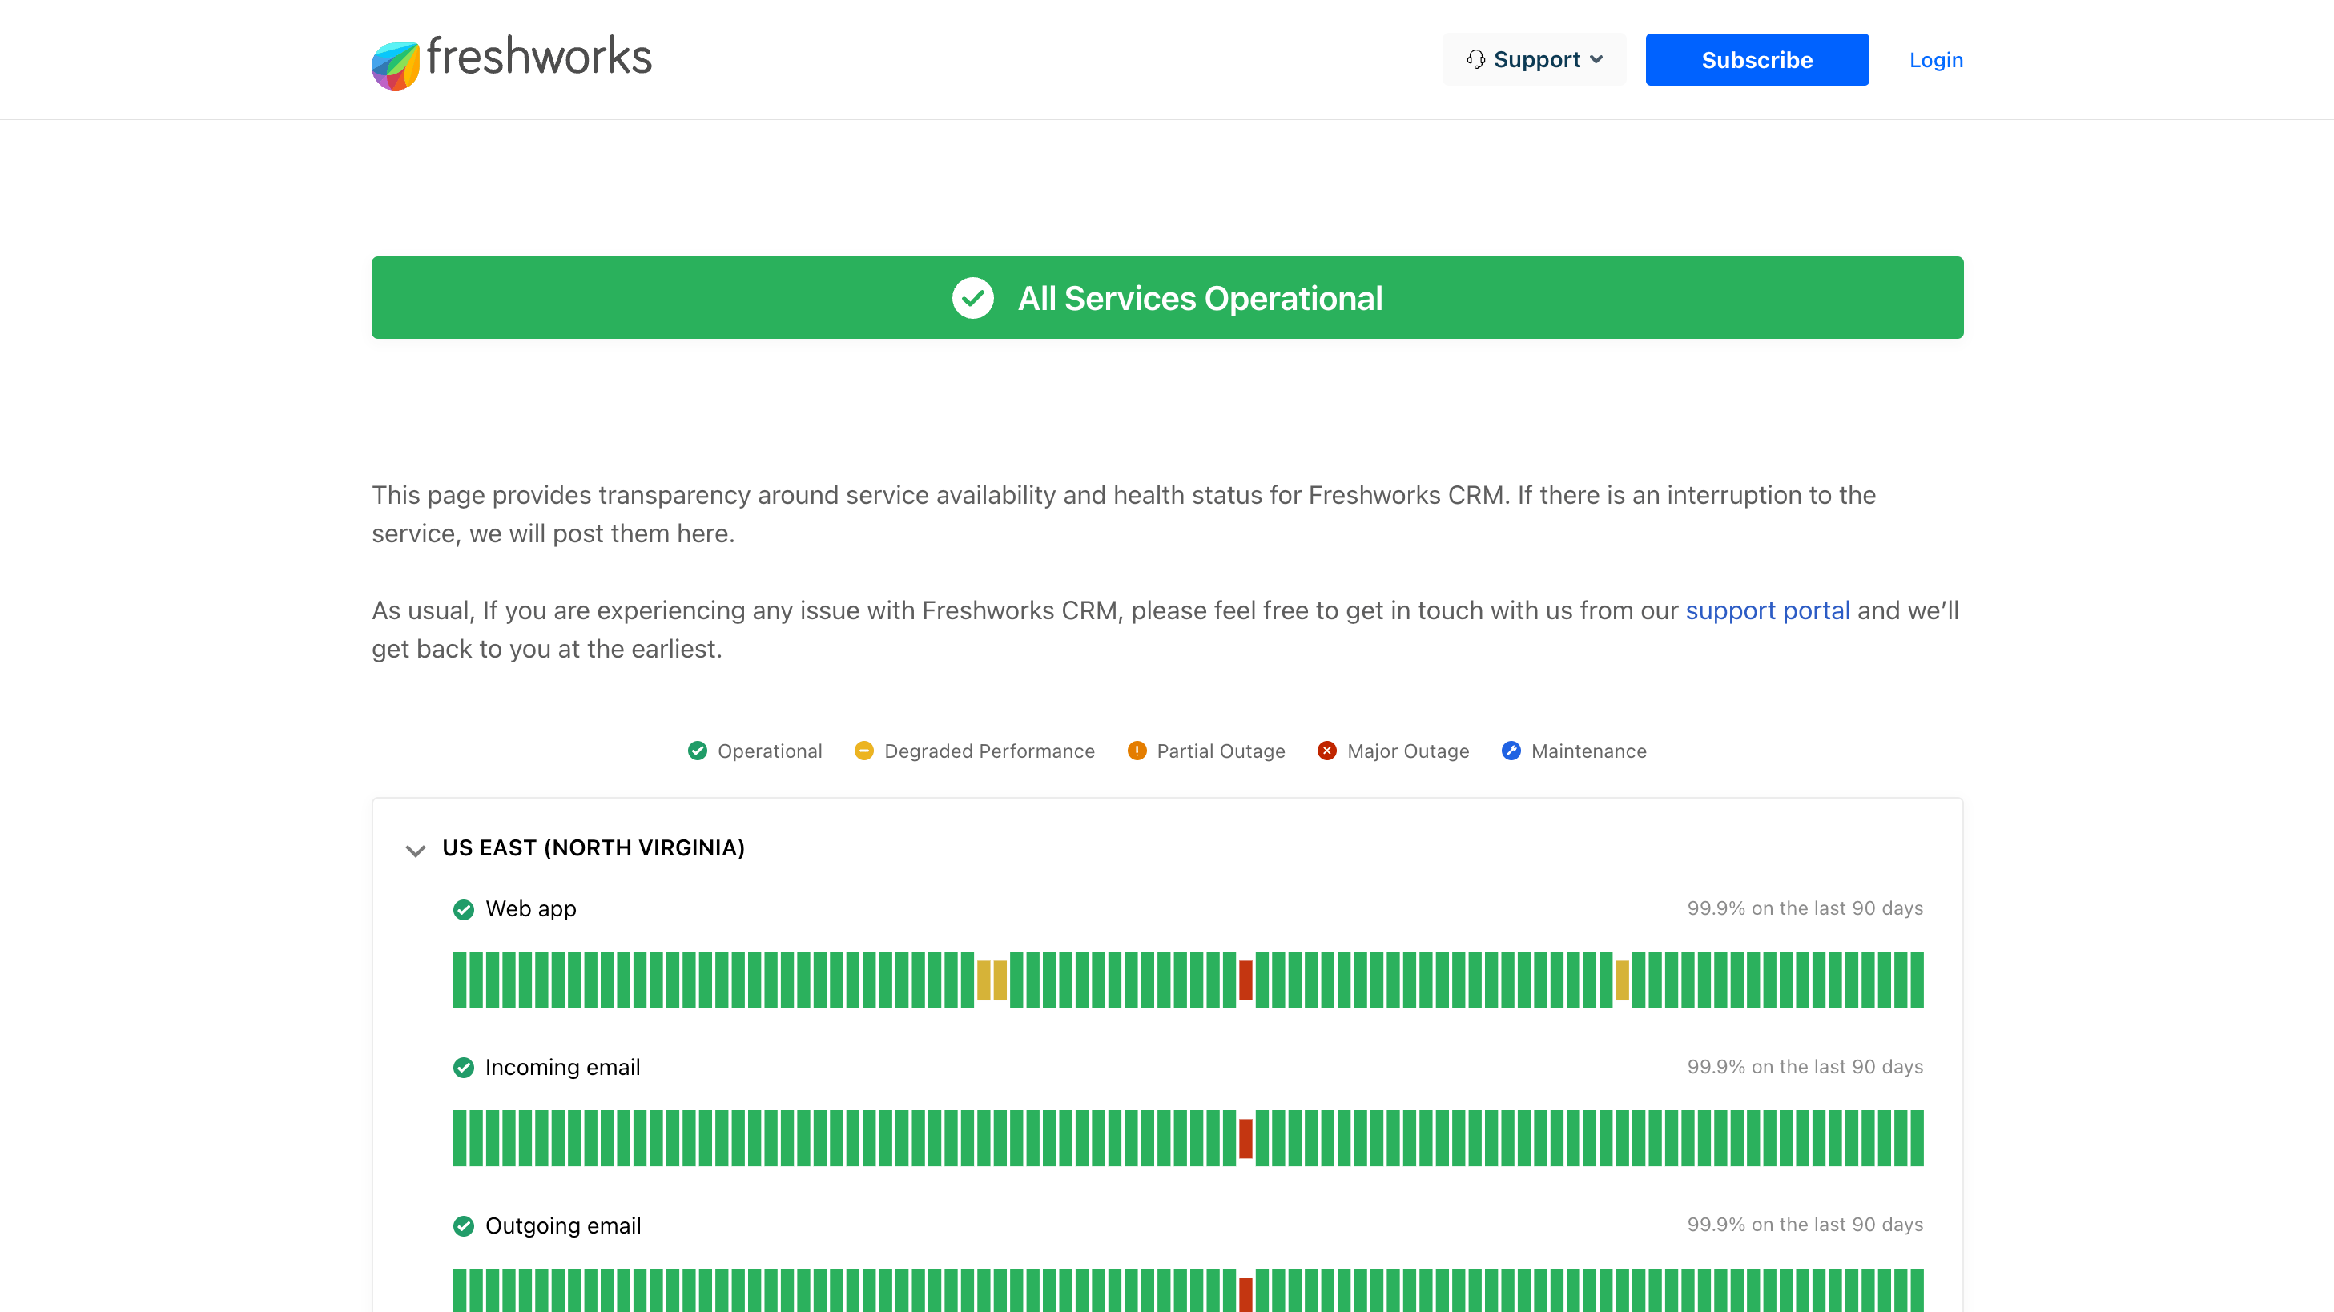Viewport: 2334px width, 1312px height.
Task: Click the last green bar in Incoming email timeline
Action: (x=1917, y=1138)
